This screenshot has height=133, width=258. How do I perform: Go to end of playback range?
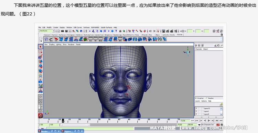(x=221, y=121)
